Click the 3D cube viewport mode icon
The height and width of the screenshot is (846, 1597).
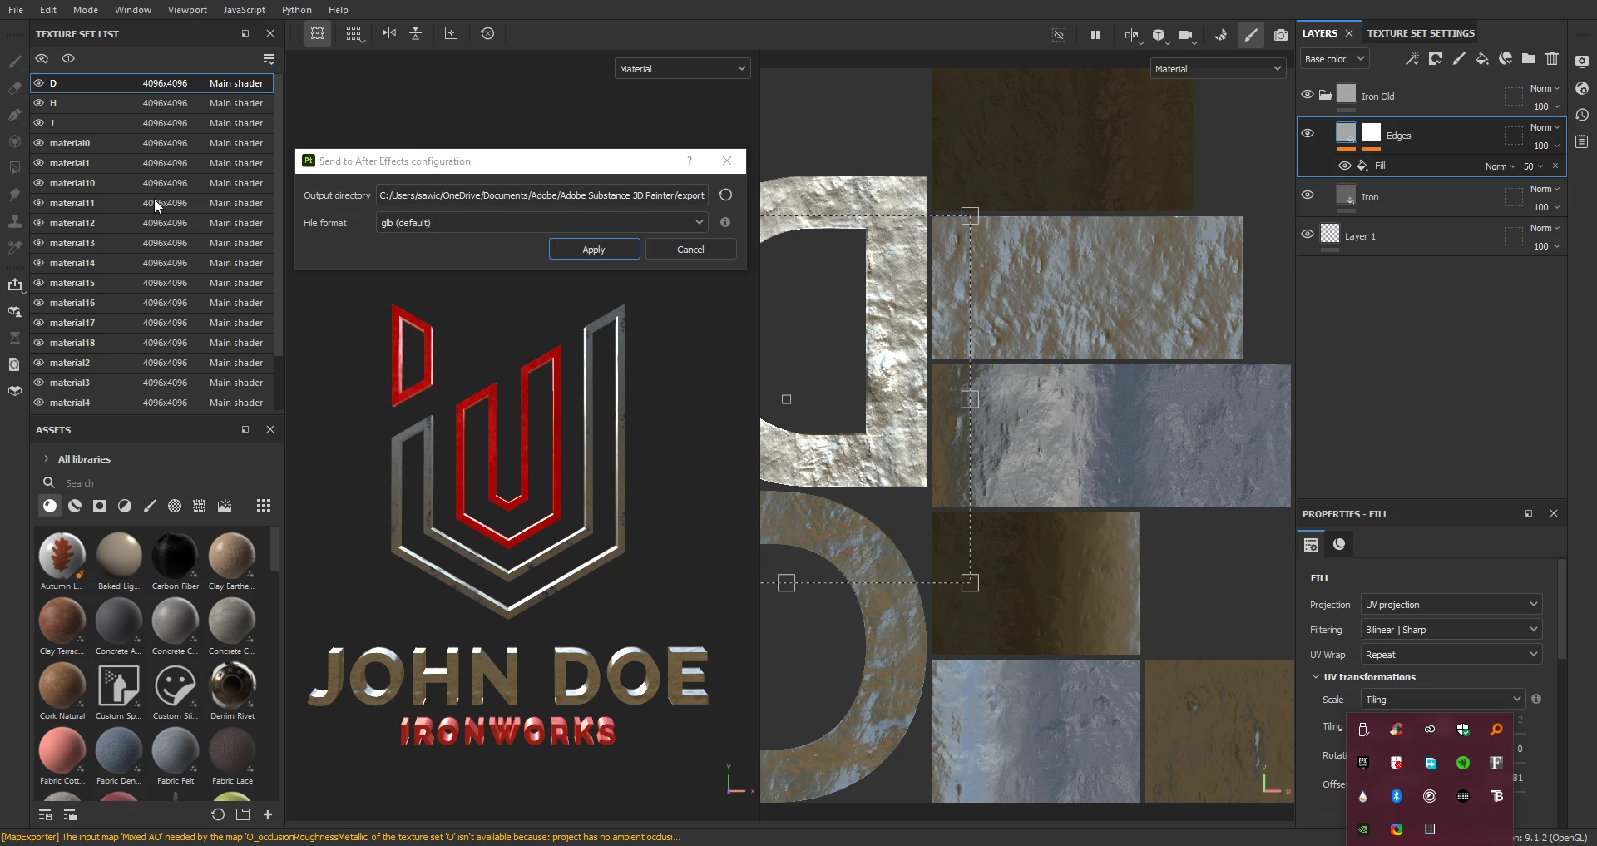(x=1159, y=35)
